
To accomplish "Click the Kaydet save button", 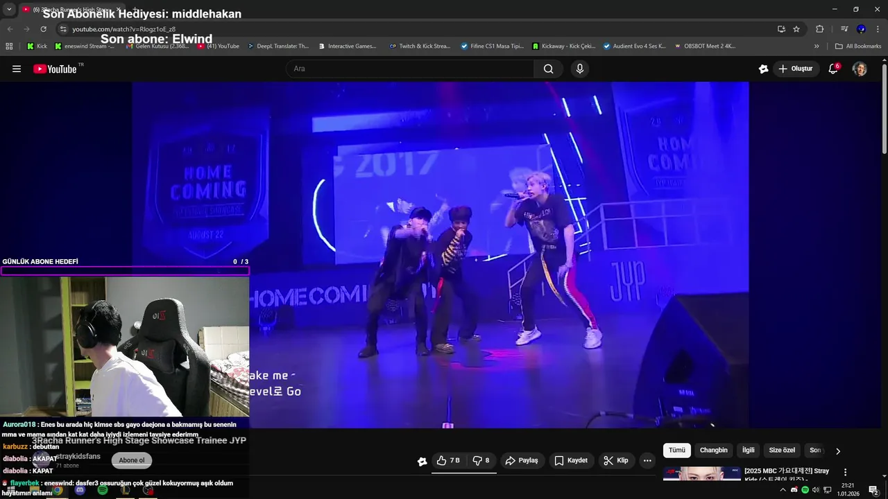I will (x=571, y=460).
